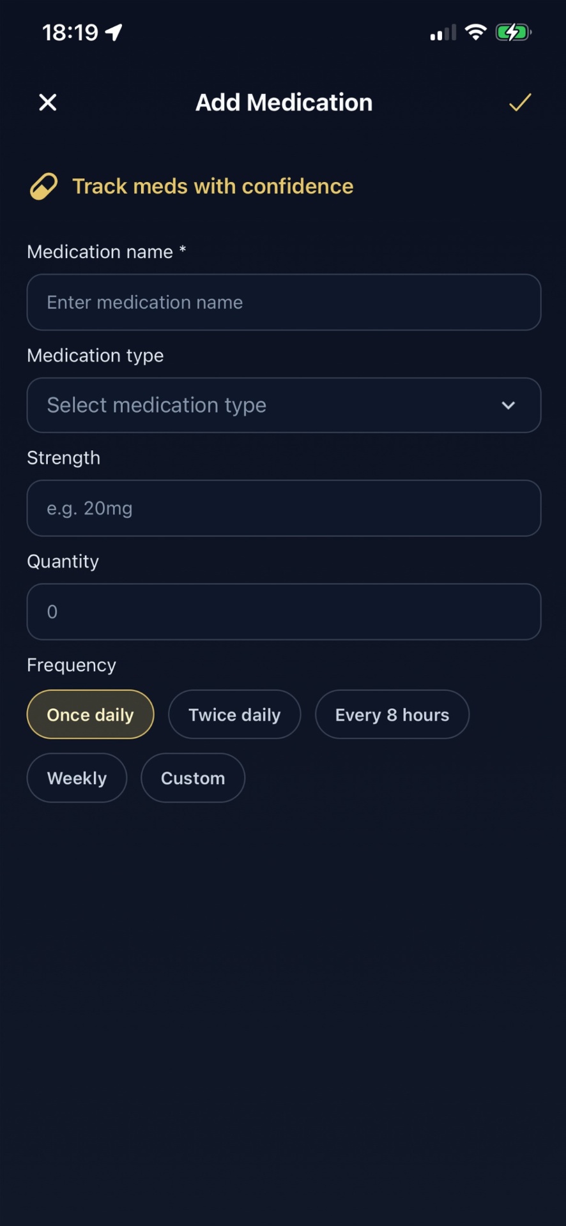
Task: Select the Twice daily frequency option
Action: coord(234,715)
